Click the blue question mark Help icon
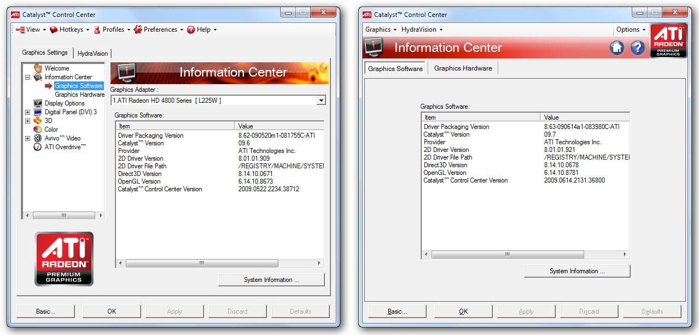Image resolution: width=699 pixels, height=335 pixels. point(638,48)
